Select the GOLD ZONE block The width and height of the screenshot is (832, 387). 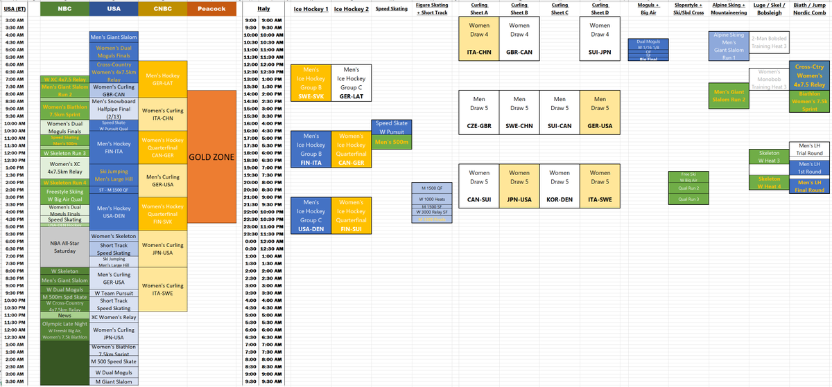click(211, 156)
